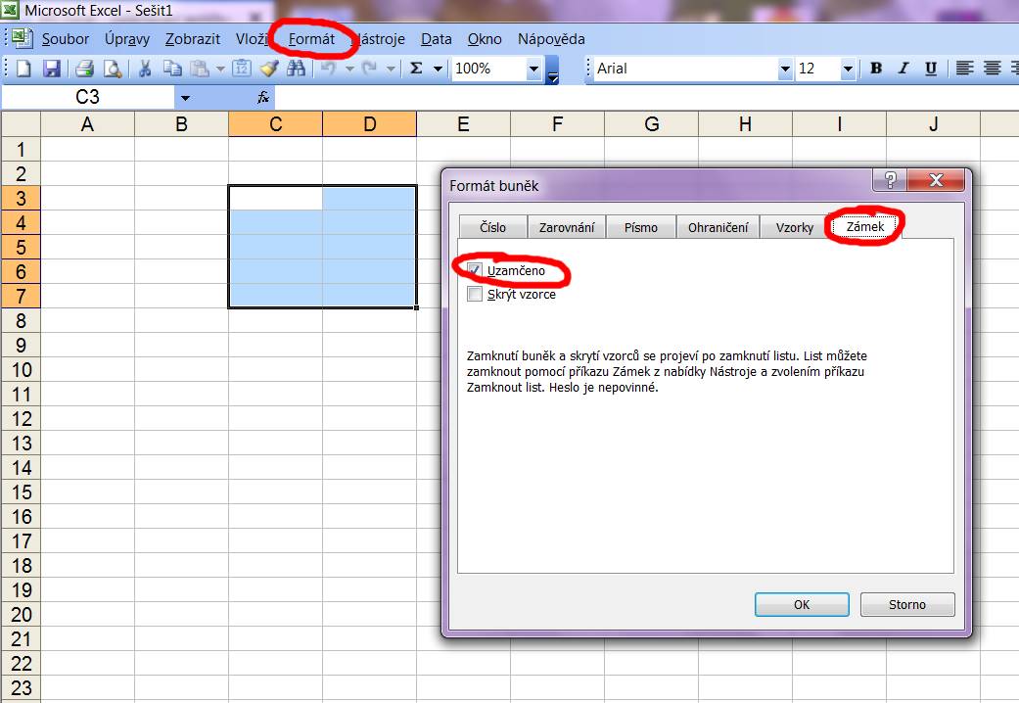Viewport: 1019px width, 703px height.
Task: Click the New workbook icon
Action: [23, 69]
